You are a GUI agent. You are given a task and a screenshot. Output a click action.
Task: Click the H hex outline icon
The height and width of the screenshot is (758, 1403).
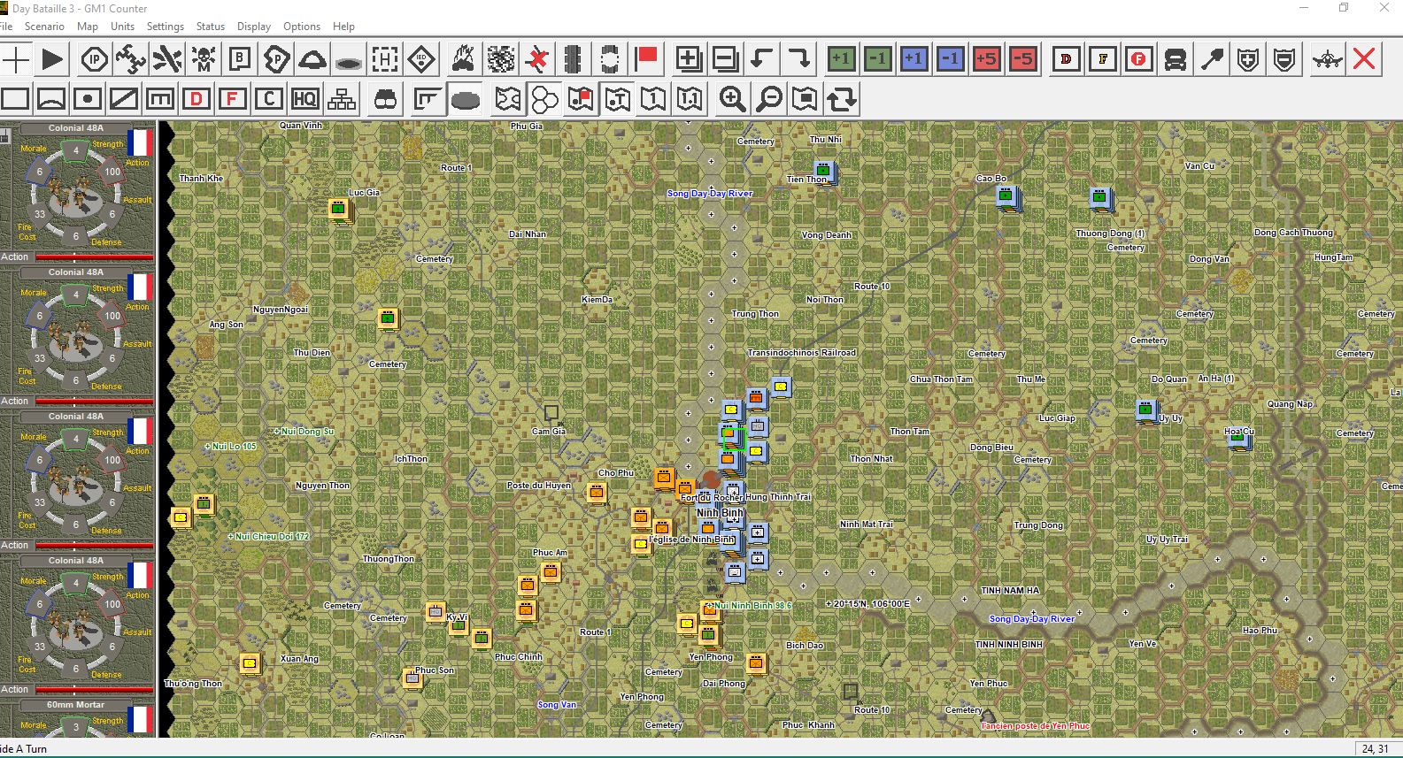pyautogui.click(x=385, y=60)
